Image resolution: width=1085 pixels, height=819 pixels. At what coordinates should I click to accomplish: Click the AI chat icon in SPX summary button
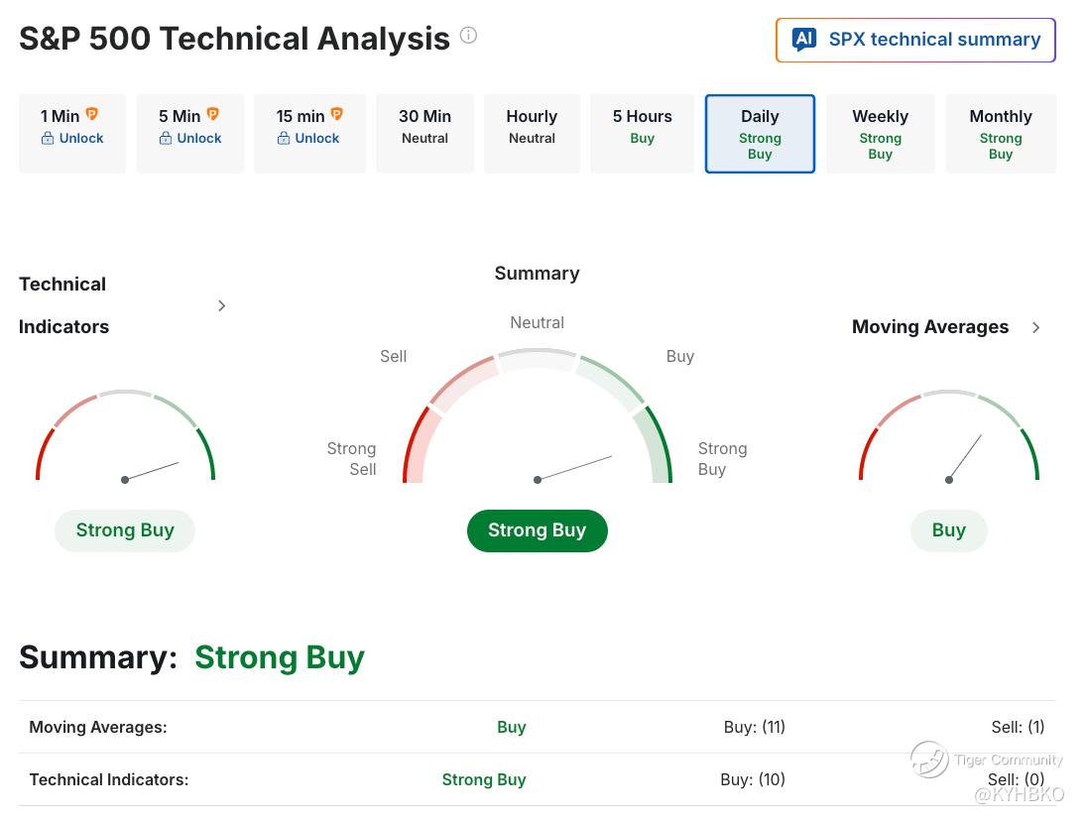click(x=804, y=40)
